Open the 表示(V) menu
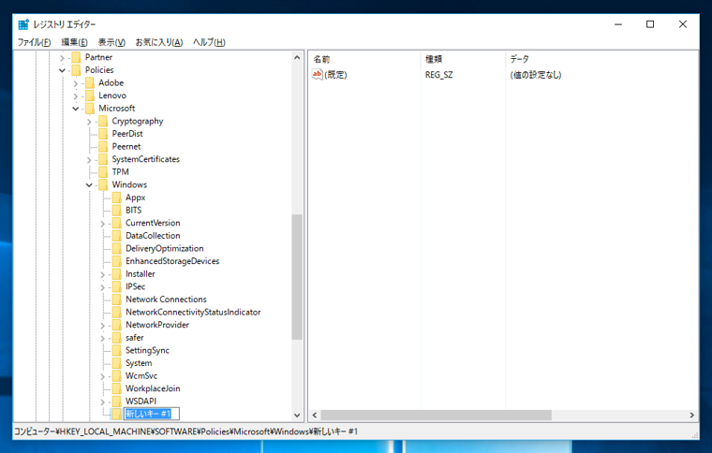The image size is (712, 453). pos(111,42)
